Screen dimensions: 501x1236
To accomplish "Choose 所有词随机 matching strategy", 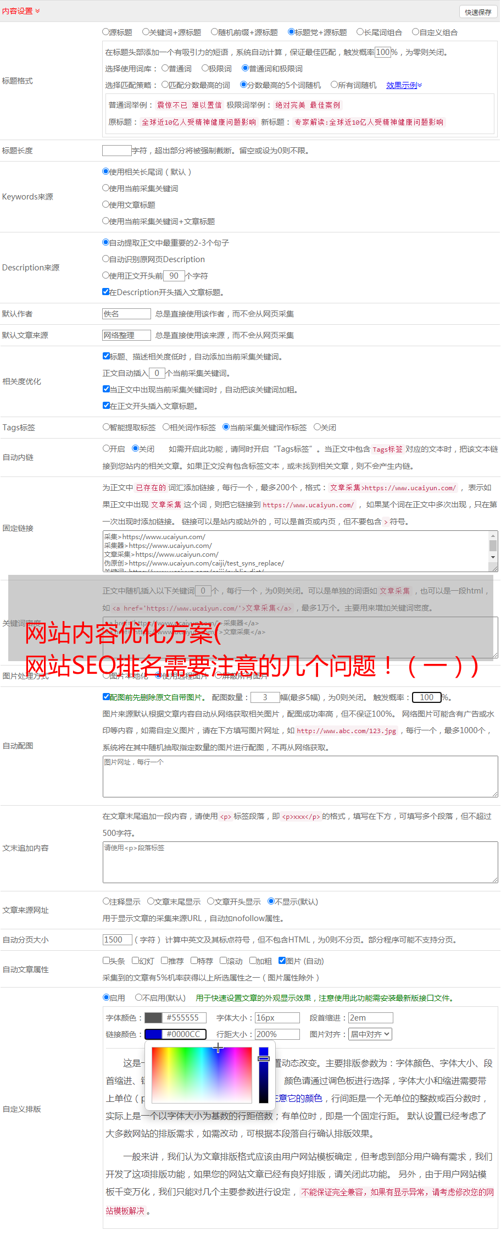I will click(x=334, y=85).
